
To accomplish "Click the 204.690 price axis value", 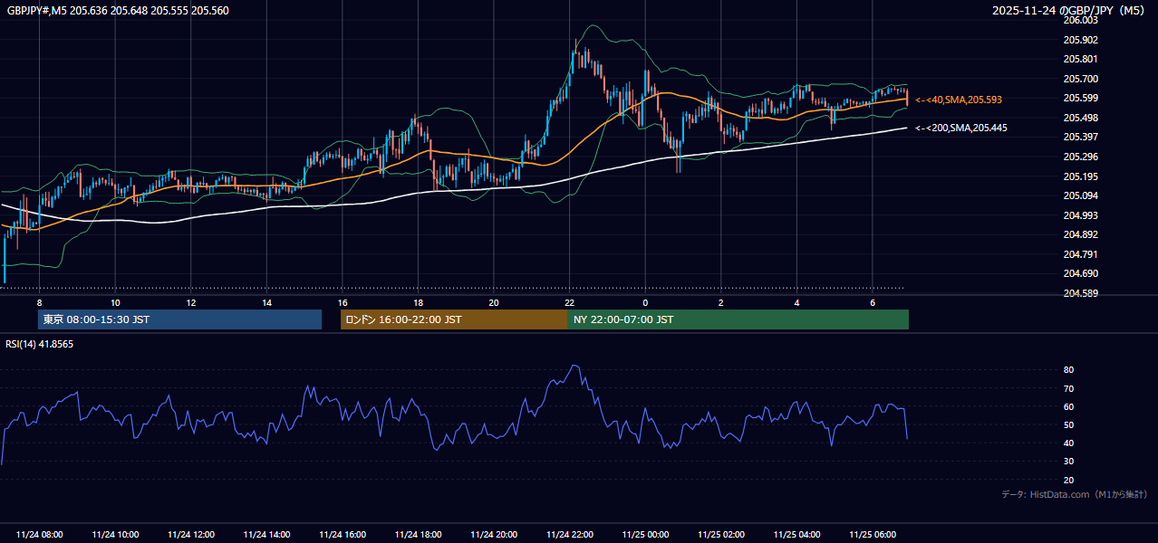I will (x=1080, y=273).
